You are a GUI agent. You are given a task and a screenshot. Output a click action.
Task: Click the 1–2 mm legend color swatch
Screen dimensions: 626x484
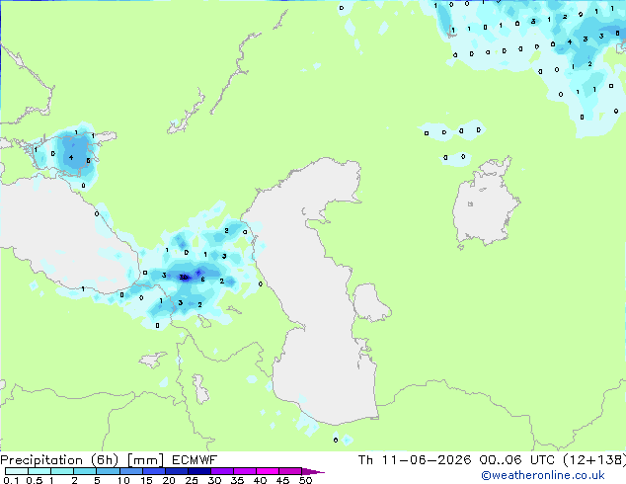click(x=62, y=471)
